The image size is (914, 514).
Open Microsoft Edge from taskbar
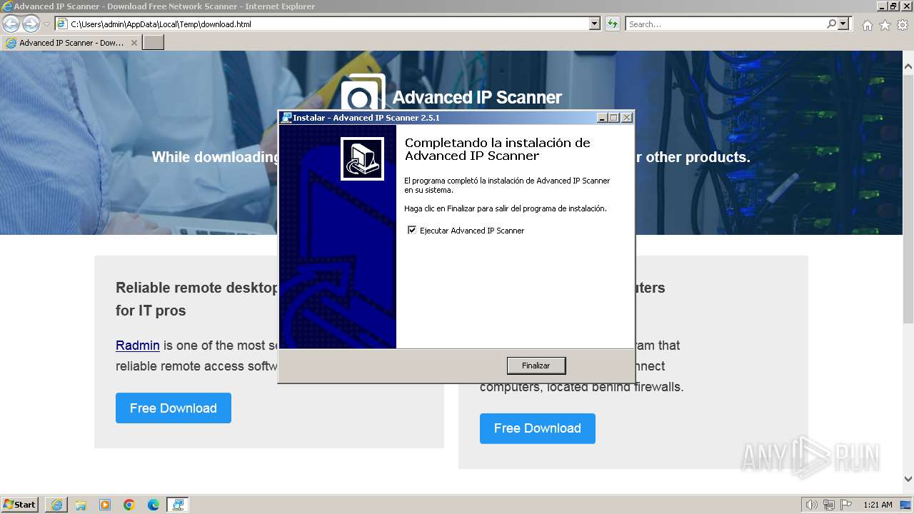154,505
